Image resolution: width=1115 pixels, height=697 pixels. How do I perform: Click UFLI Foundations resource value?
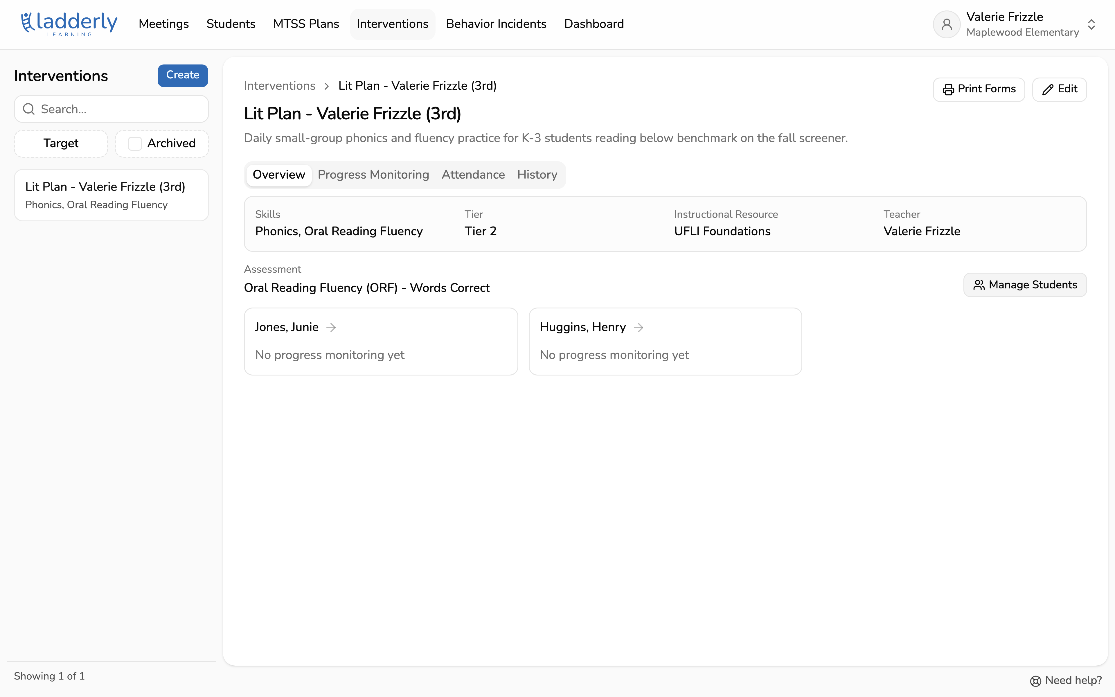point(722,231)
